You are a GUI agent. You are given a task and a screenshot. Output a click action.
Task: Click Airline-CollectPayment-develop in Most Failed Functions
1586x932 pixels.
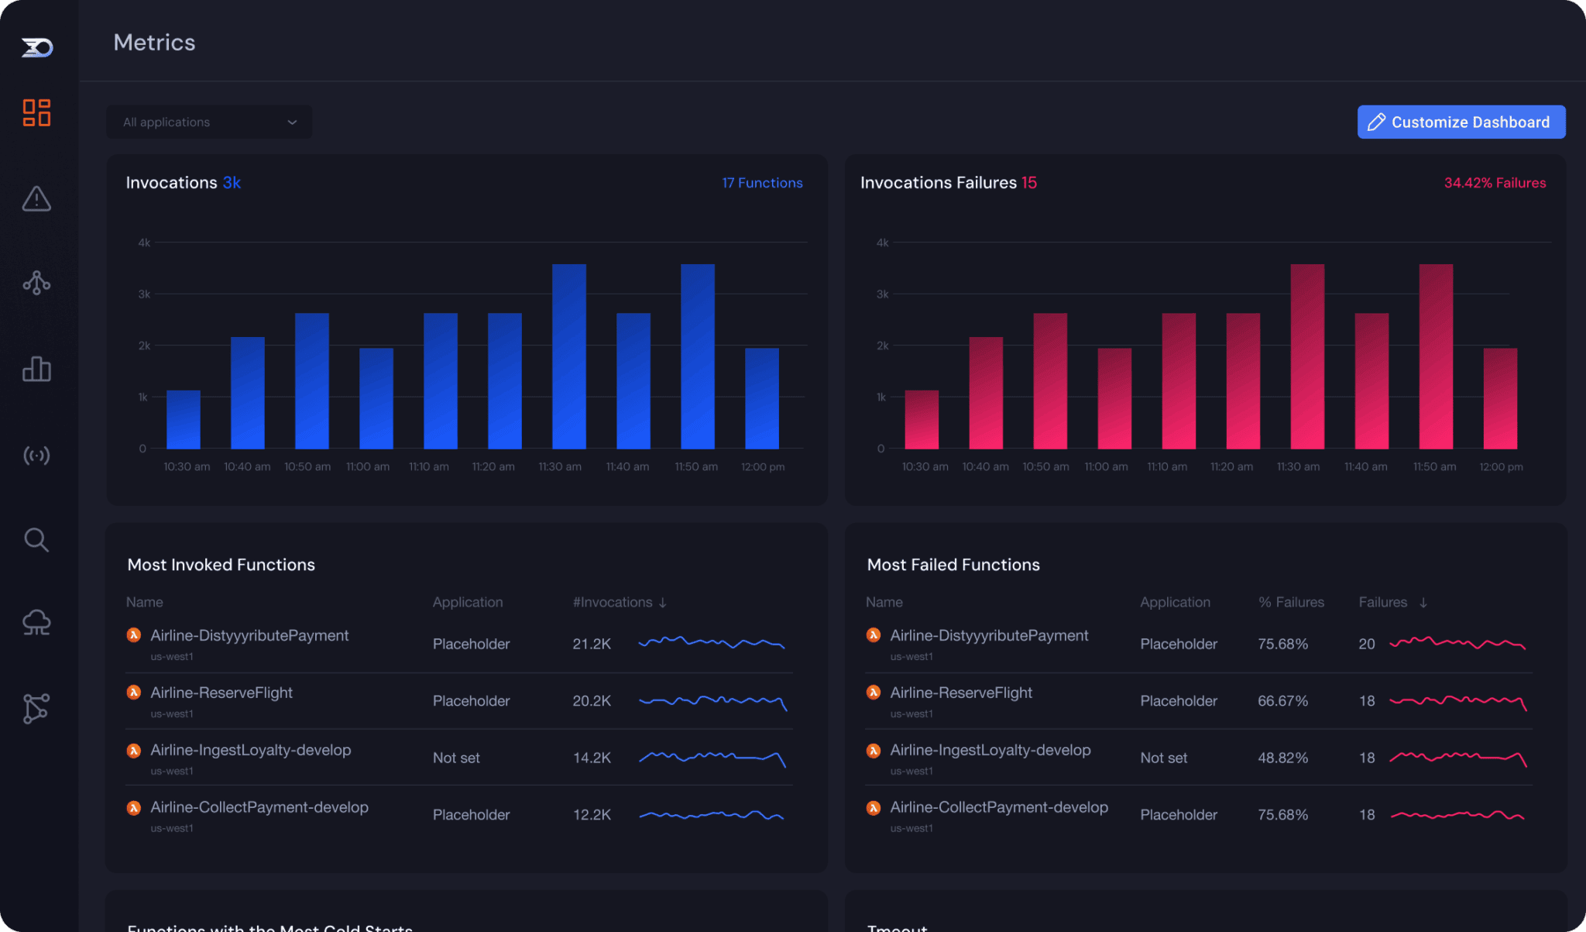[x=999, y=807]
